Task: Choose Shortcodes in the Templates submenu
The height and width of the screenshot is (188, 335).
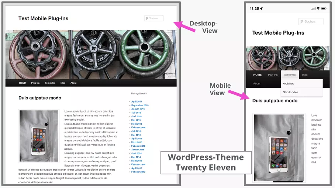Action: pos(290,92)
